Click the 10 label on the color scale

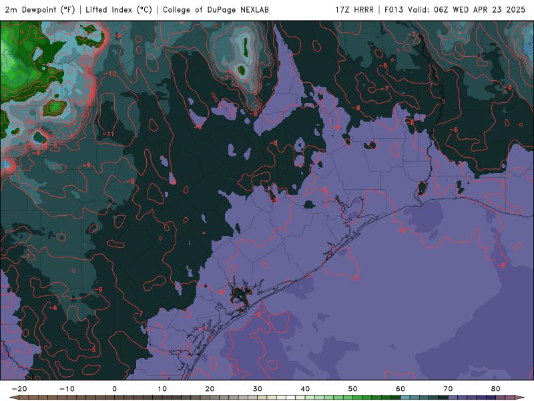pyautogui.click(x=162, y=389)
